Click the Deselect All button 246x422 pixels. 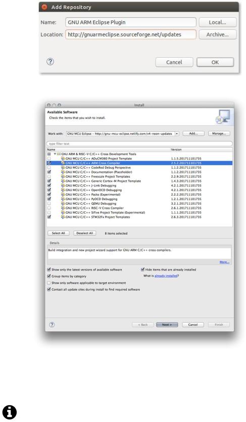point(84,233)
